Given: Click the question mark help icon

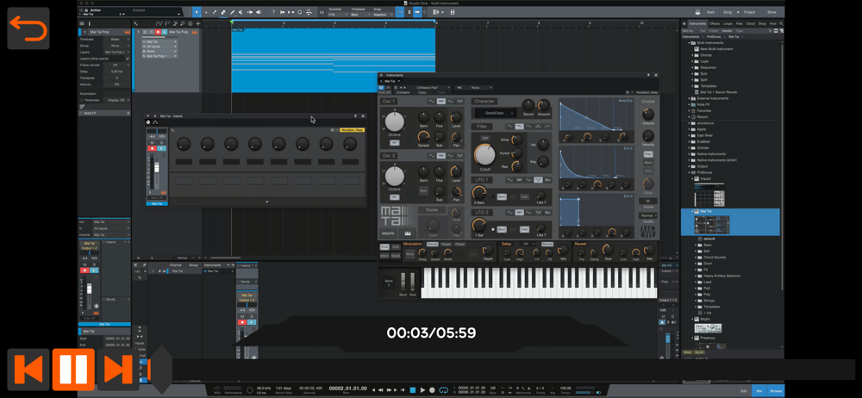Looking at the screenshot, I should point(273,12).
